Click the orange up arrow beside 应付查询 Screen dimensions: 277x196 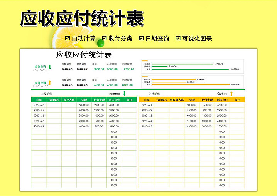(x=50, y=83)
